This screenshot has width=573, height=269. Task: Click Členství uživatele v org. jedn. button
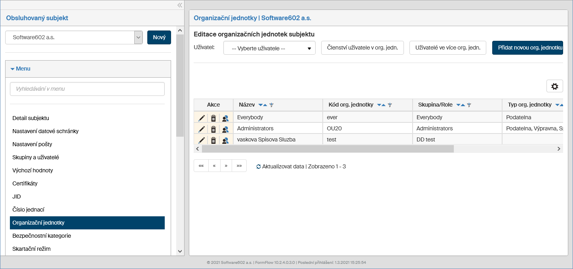click(362, 48)
